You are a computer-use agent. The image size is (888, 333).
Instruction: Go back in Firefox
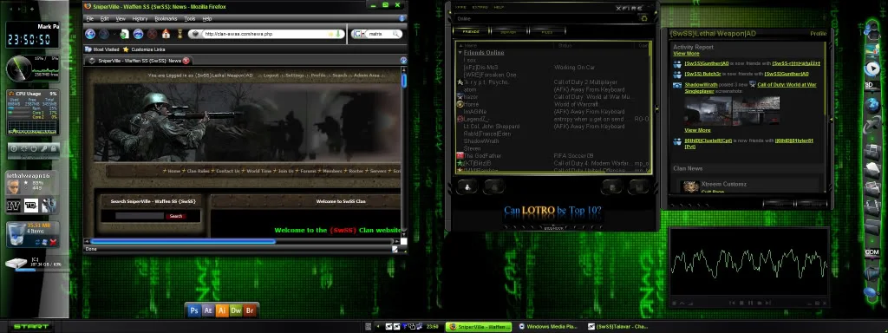89,34
